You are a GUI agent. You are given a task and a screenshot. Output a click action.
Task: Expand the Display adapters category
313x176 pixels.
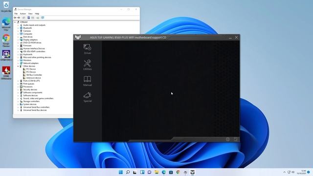click(x=18, y=40)
